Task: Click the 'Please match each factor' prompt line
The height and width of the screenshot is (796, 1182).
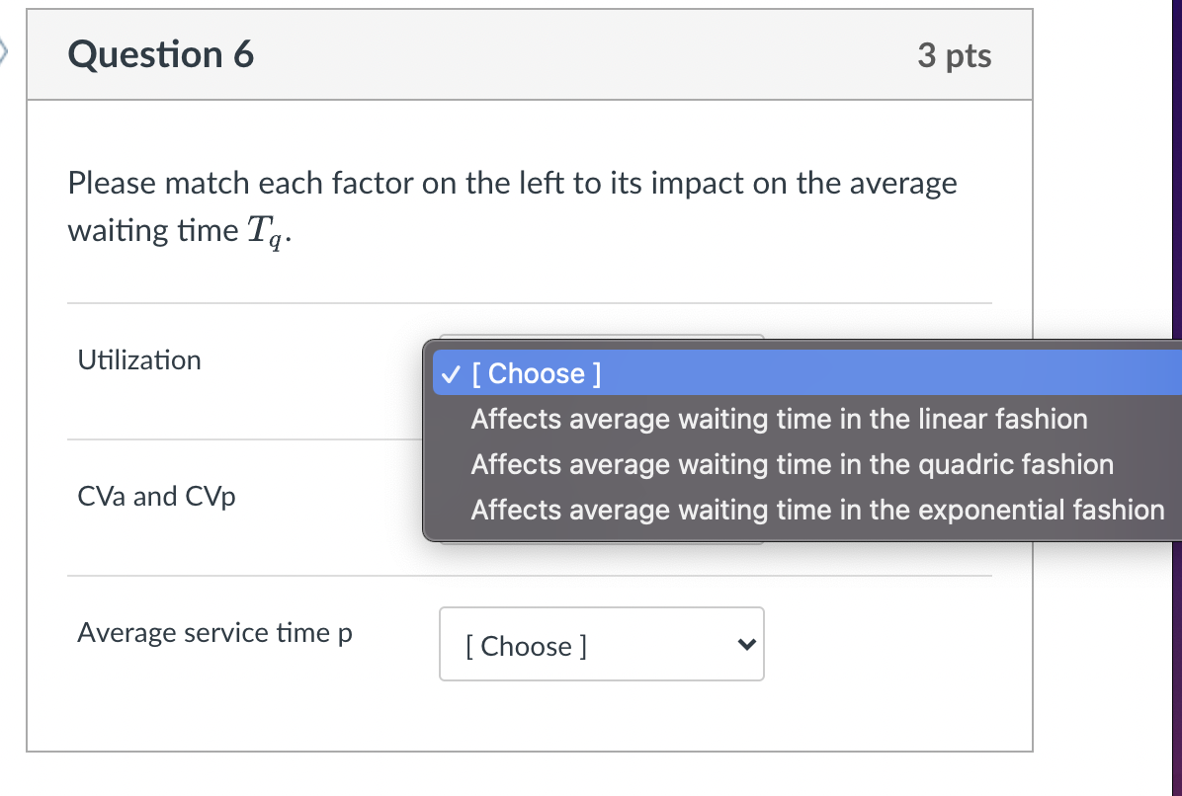Action: pyautogui.click(x=512, y=184)
